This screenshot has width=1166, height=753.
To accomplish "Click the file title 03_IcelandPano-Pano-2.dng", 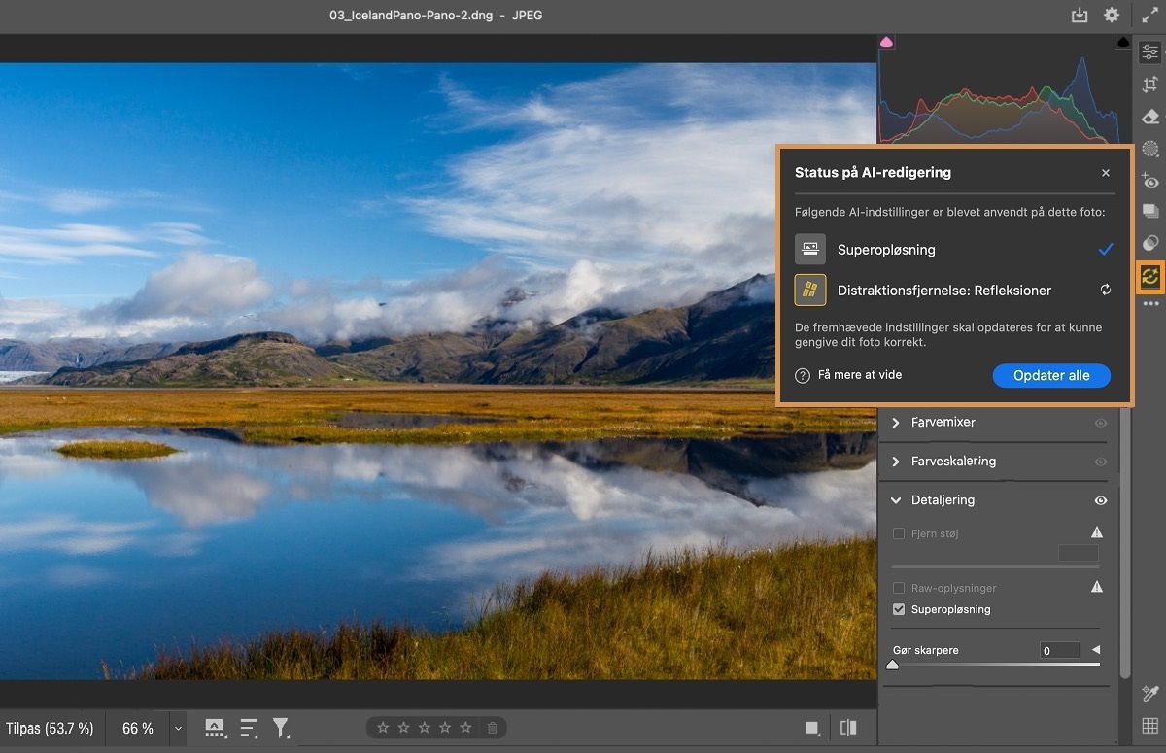I will [411, 16].
